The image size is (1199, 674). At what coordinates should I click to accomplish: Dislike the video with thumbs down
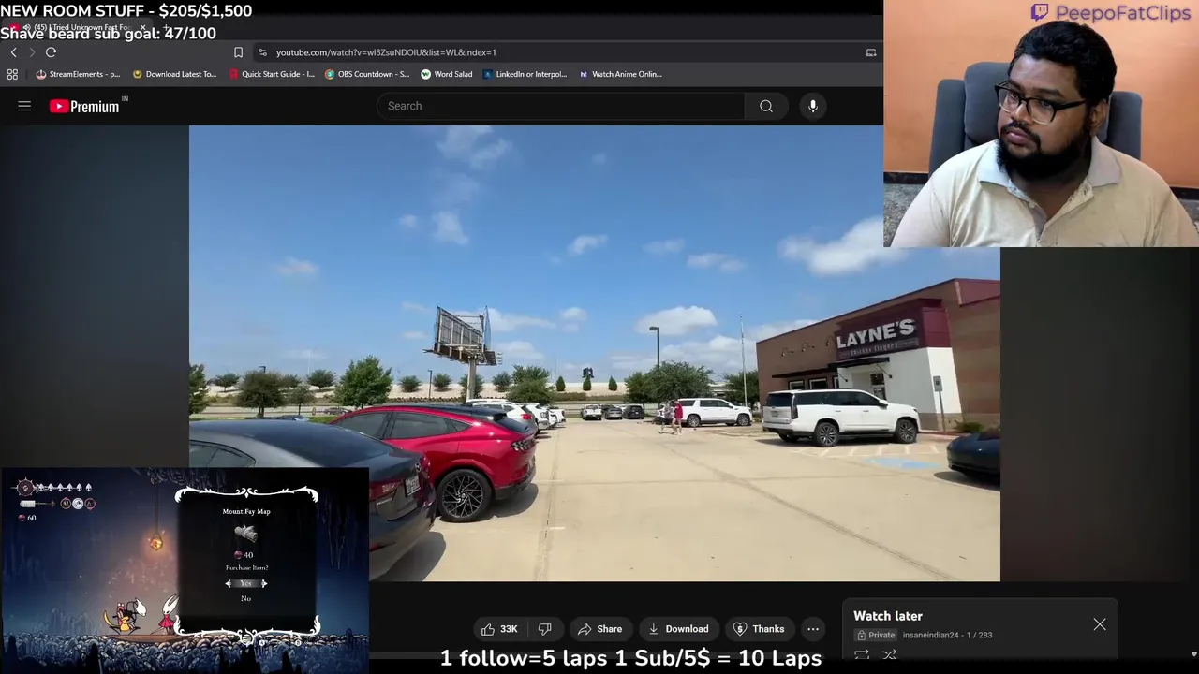tap(544, 629)
